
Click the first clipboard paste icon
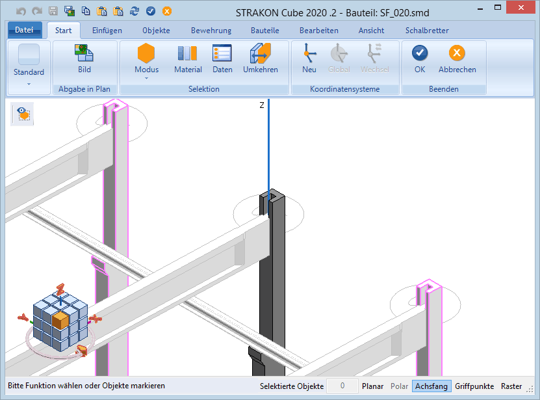(x=102, y=11)
